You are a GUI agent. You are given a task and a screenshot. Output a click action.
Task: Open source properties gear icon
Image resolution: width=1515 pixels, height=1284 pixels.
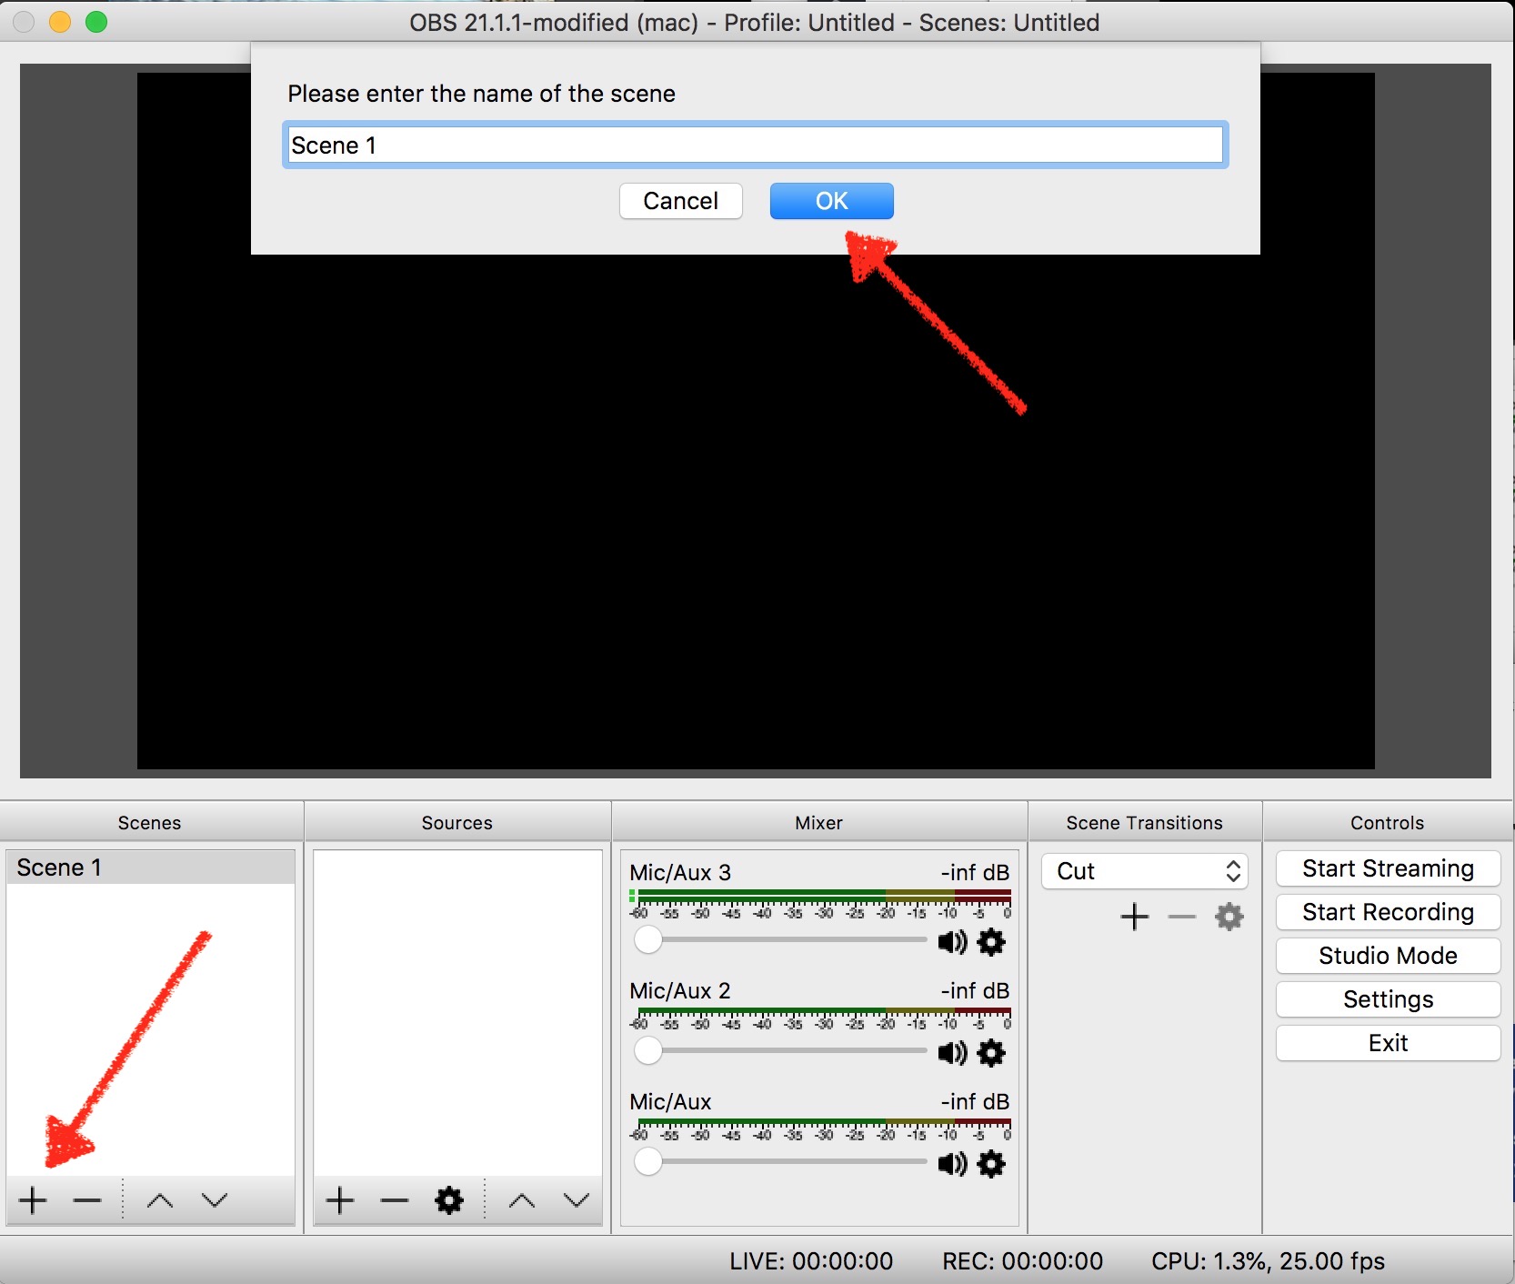pos(449,1200)
